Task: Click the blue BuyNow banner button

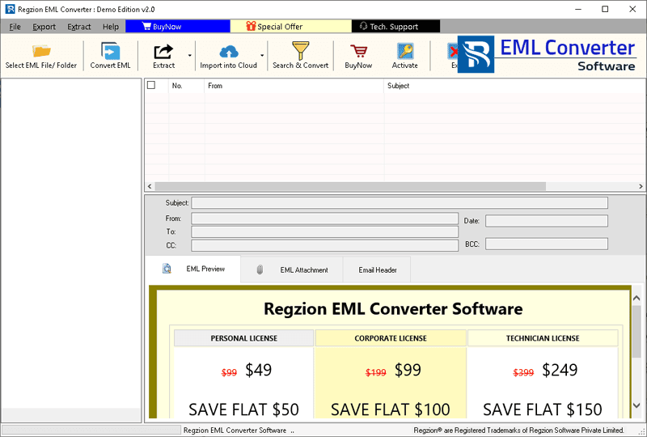Action: (178, 27)
